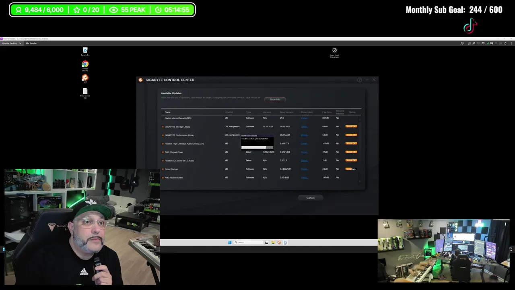
Task: Open Details link for GIGABYTE Performance Library
Action: coord(304,135)
